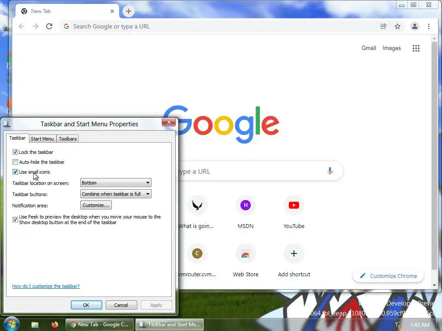The image size is (442, 331).
Task: Click the clock showing 1:43 AM
Action: tap(420, 325)
